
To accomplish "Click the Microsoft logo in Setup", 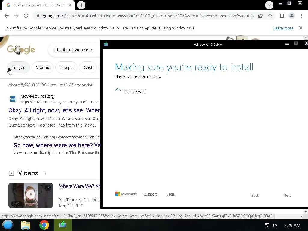I will (x=126, y=194).
